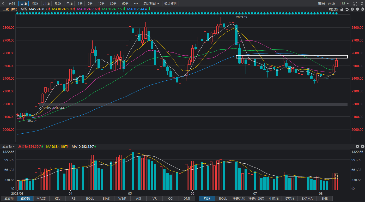365x202 pixels.
Task: Switch to 60分 minute chart
Action: coord(125,4)
